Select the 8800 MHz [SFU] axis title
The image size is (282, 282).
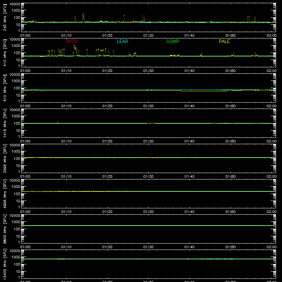click(x=5, y=229)
